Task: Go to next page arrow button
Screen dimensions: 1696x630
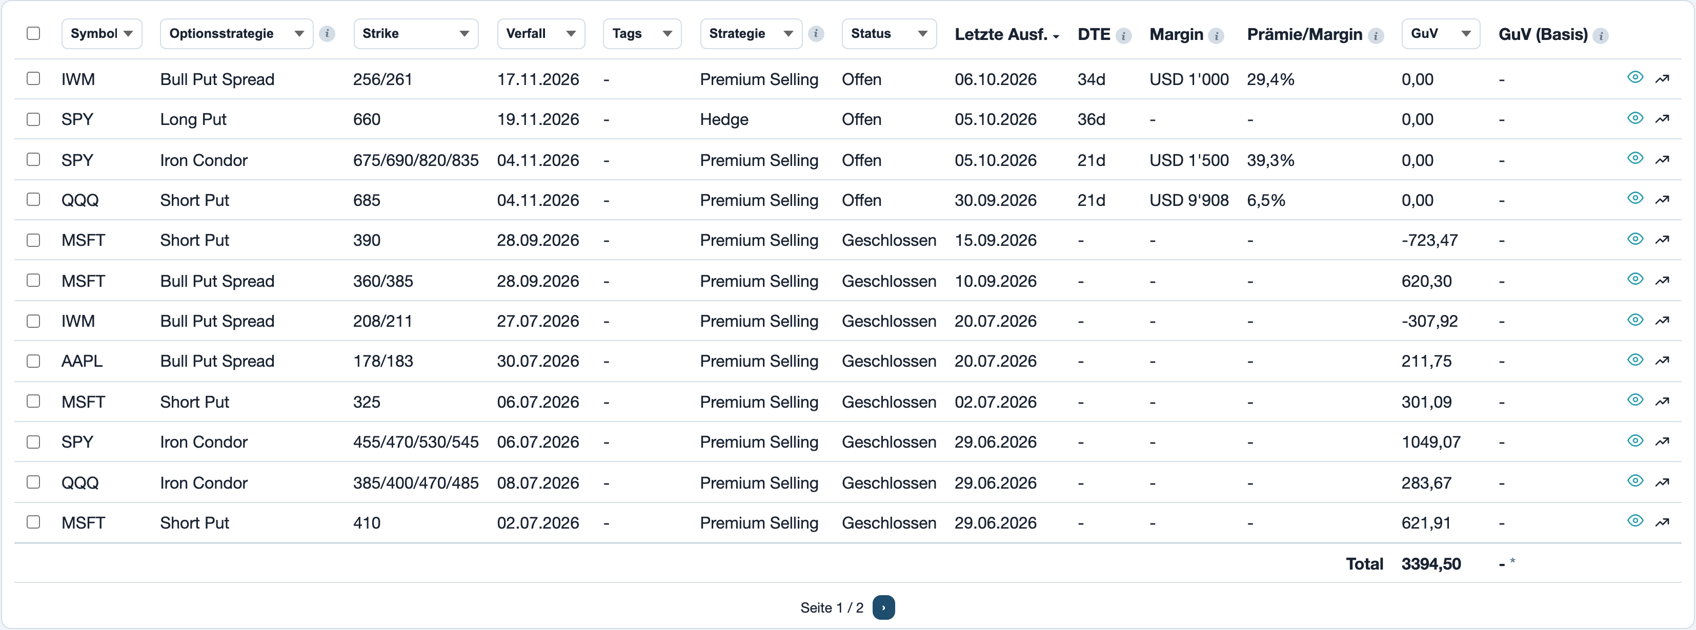Action: (883, 607)
